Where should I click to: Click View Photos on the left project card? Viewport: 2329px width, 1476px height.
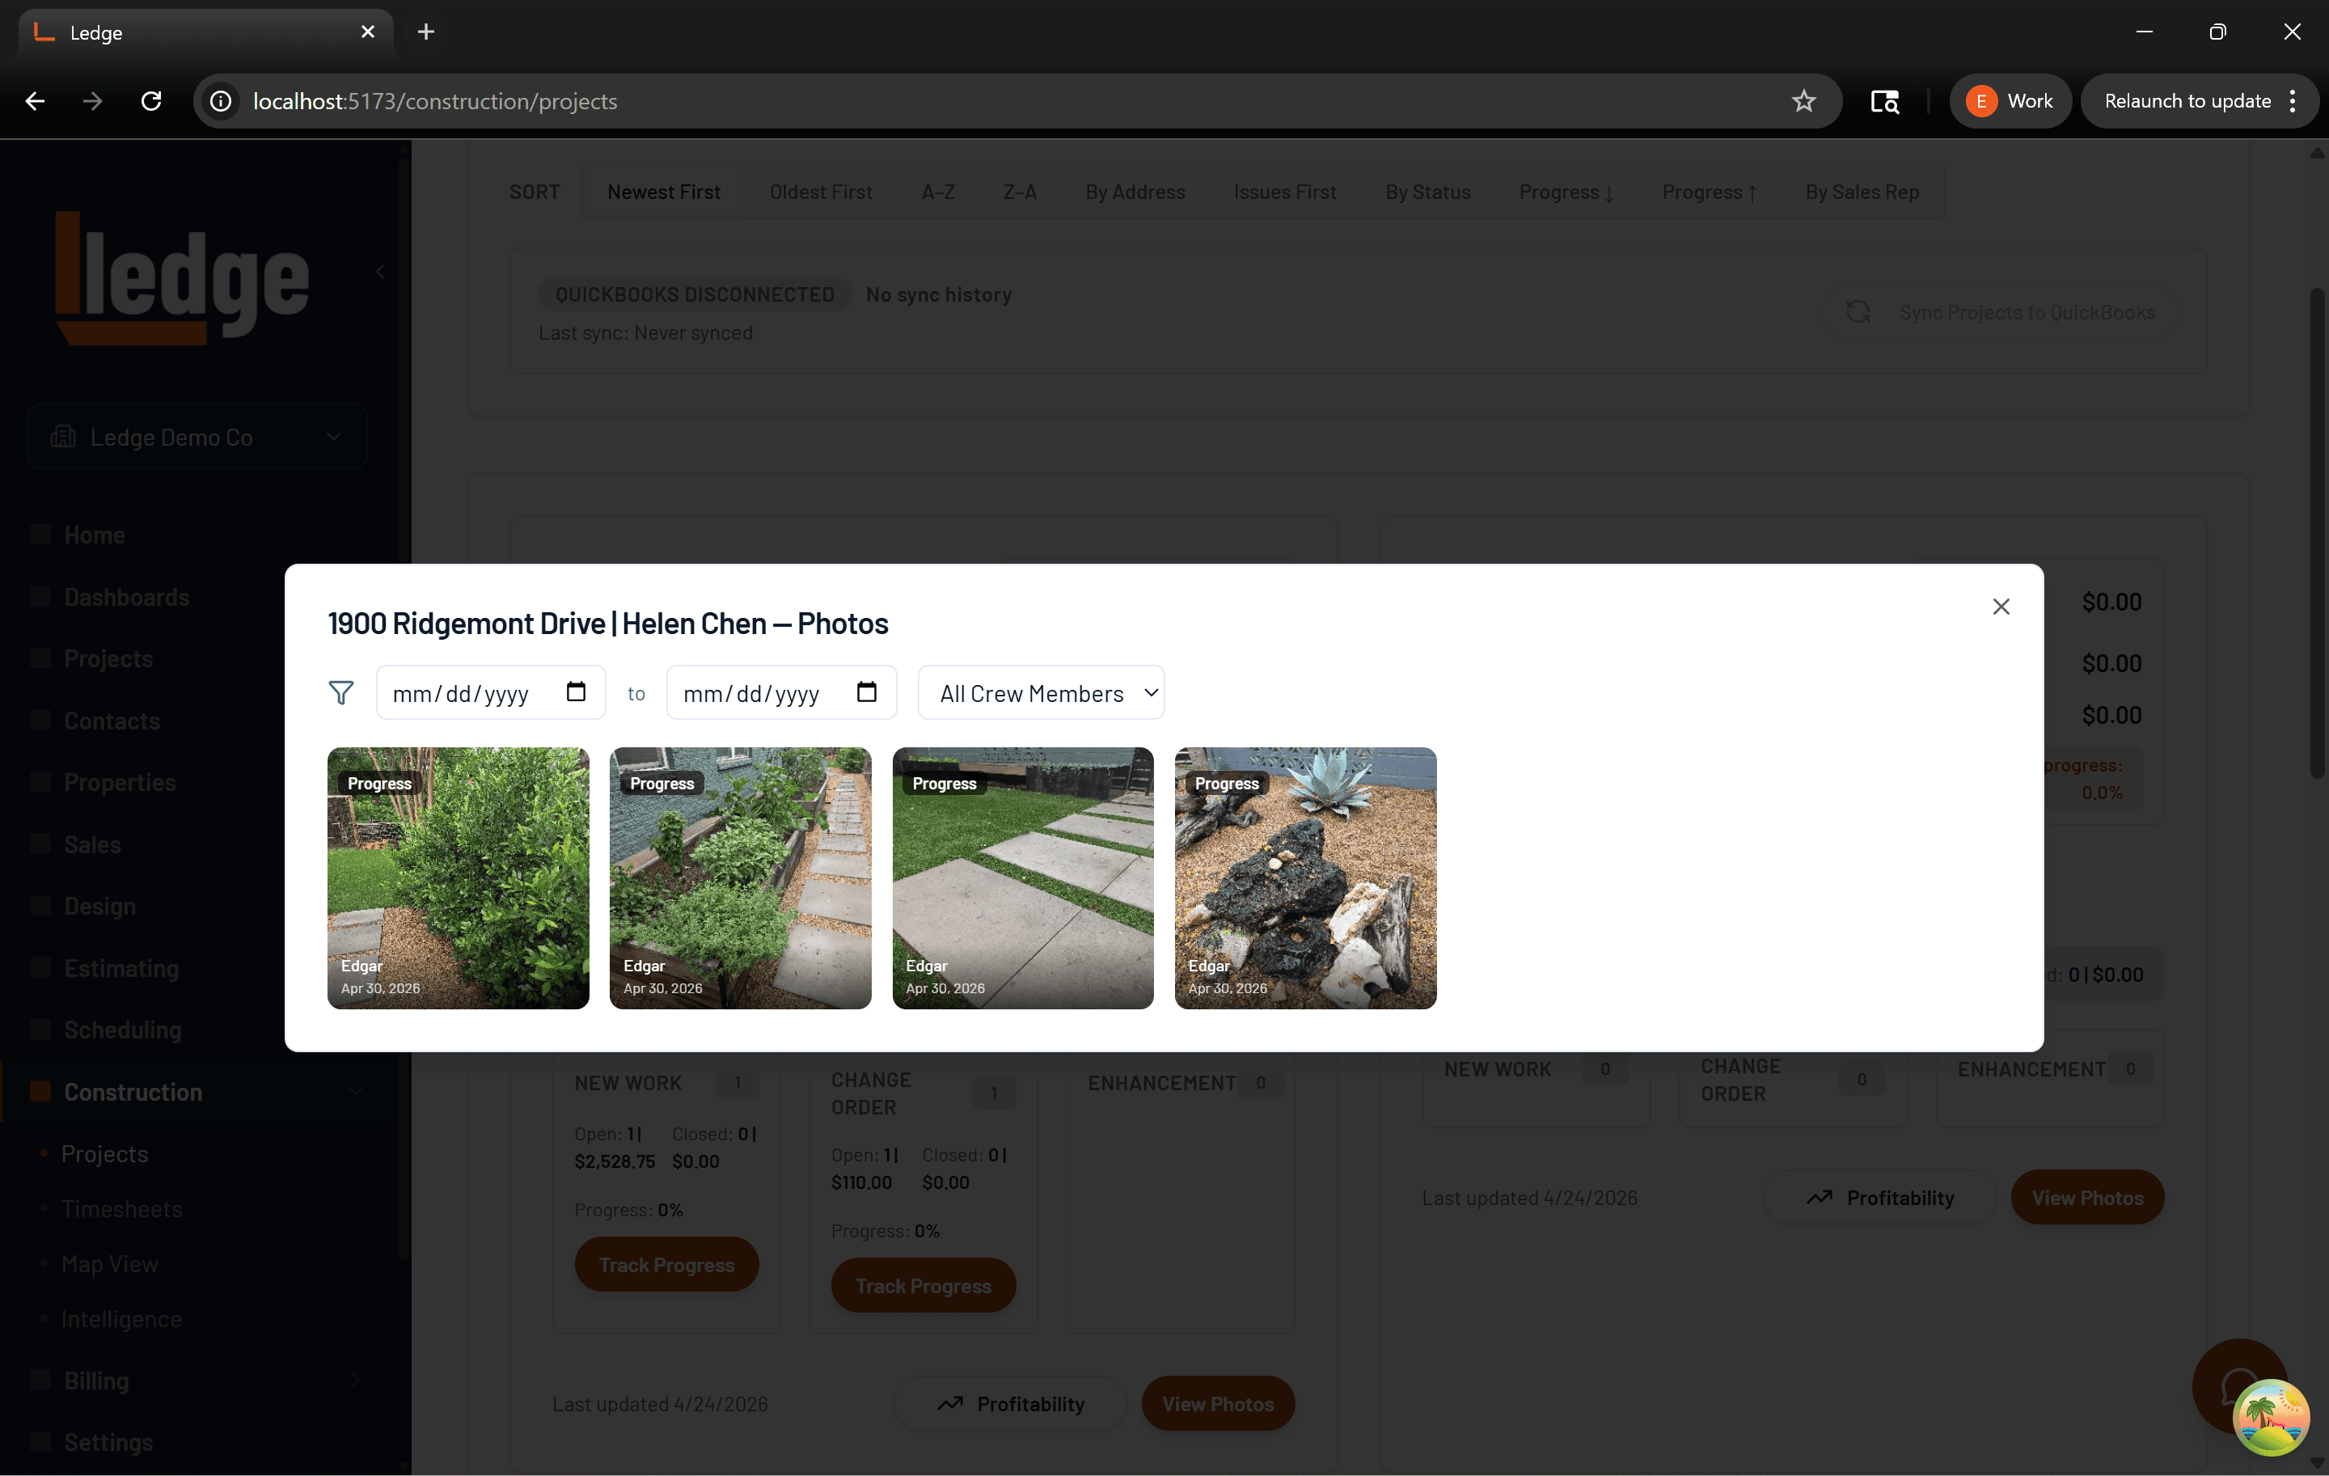(1218, 1403)
